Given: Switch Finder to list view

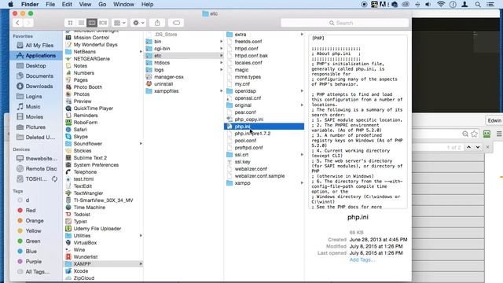Looking at the screenshot, I should pyautogui.click(x=81, y=23).
